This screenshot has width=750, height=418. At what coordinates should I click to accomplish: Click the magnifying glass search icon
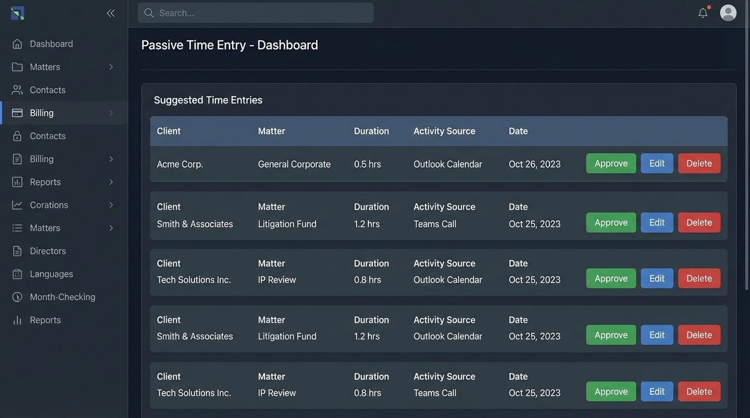pos(149,13)
